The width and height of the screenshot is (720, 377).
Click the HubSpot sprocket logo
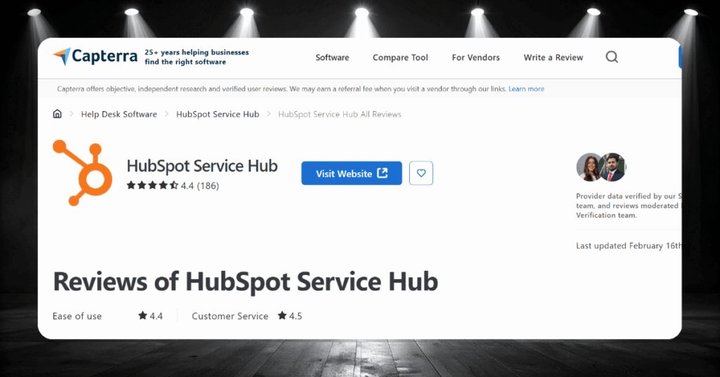coord(83,172)
